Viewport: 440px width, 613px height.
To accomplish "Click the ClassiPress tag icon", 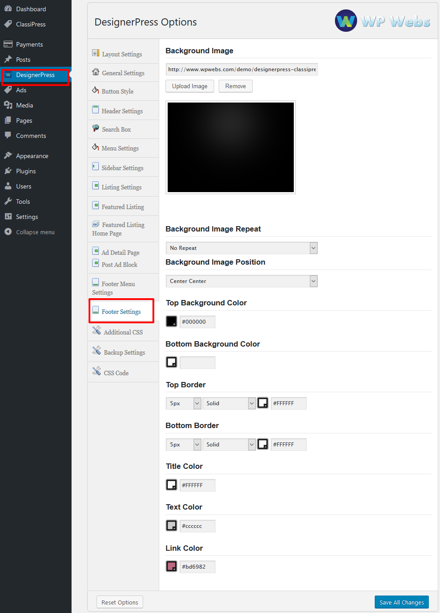I will pyautogui.click(x=8, y=24).
